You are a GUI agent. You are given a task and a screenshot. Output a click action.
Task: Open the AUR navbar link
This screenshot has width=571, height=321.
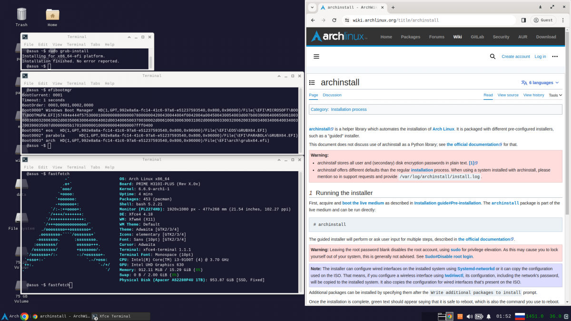coord(522,37)
